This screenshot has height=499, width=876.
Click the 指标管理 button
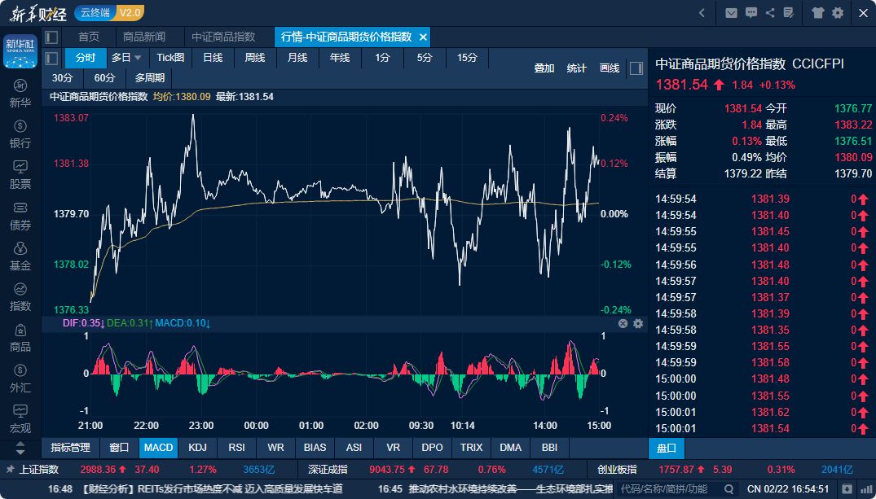pyautogui.click(x=70, y=448)
